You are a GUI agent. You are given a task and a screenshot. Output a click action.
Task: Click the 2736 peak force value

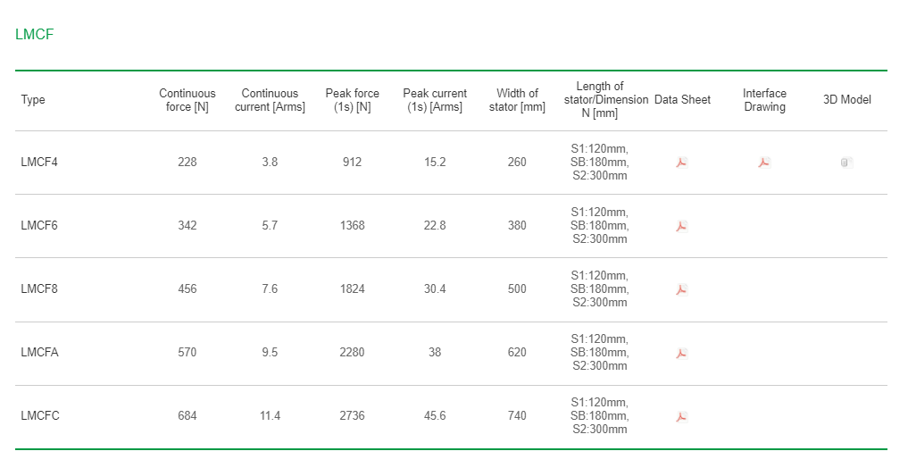click(x=352, y=416)
